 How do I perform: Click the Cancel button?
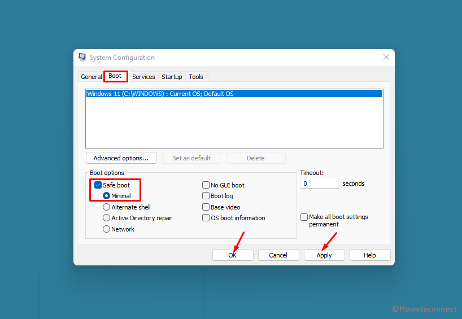[x=278, y=255]
